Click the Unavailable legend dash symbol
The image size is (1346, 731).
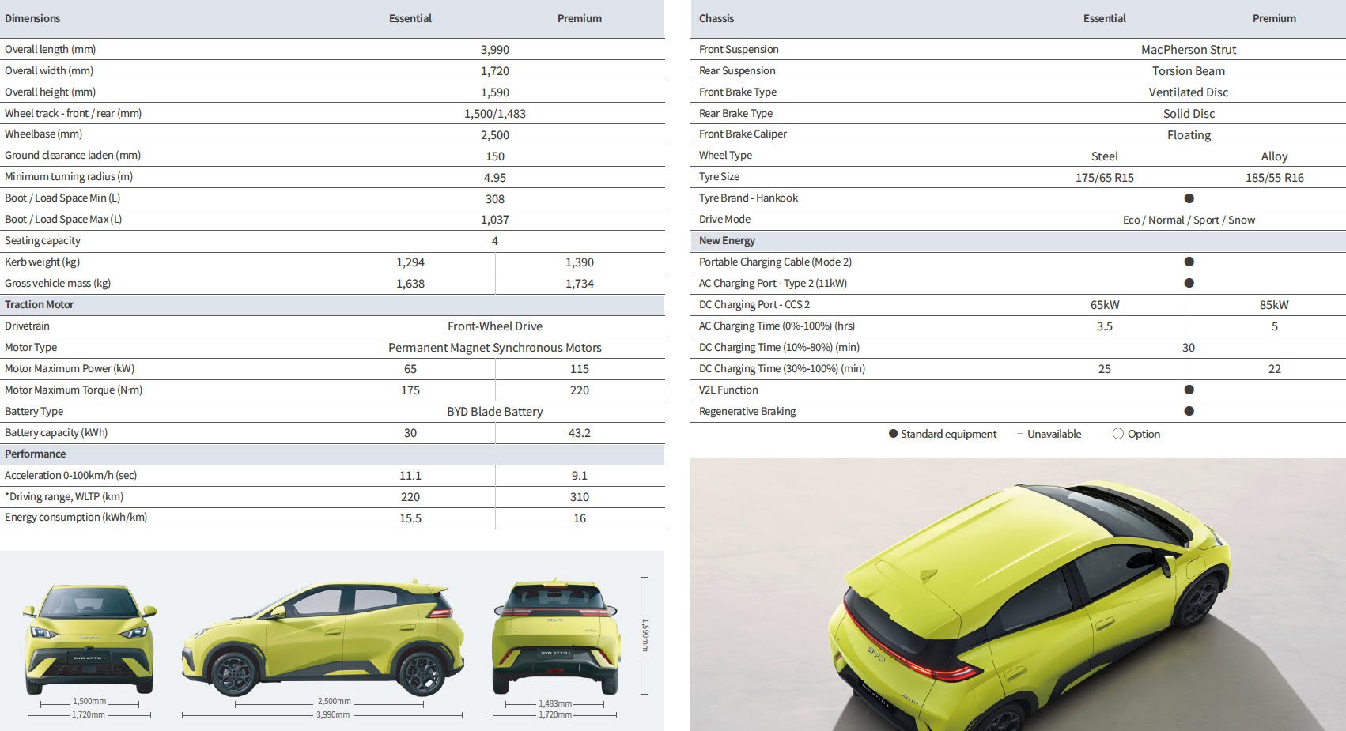(x=1020, y=434)
